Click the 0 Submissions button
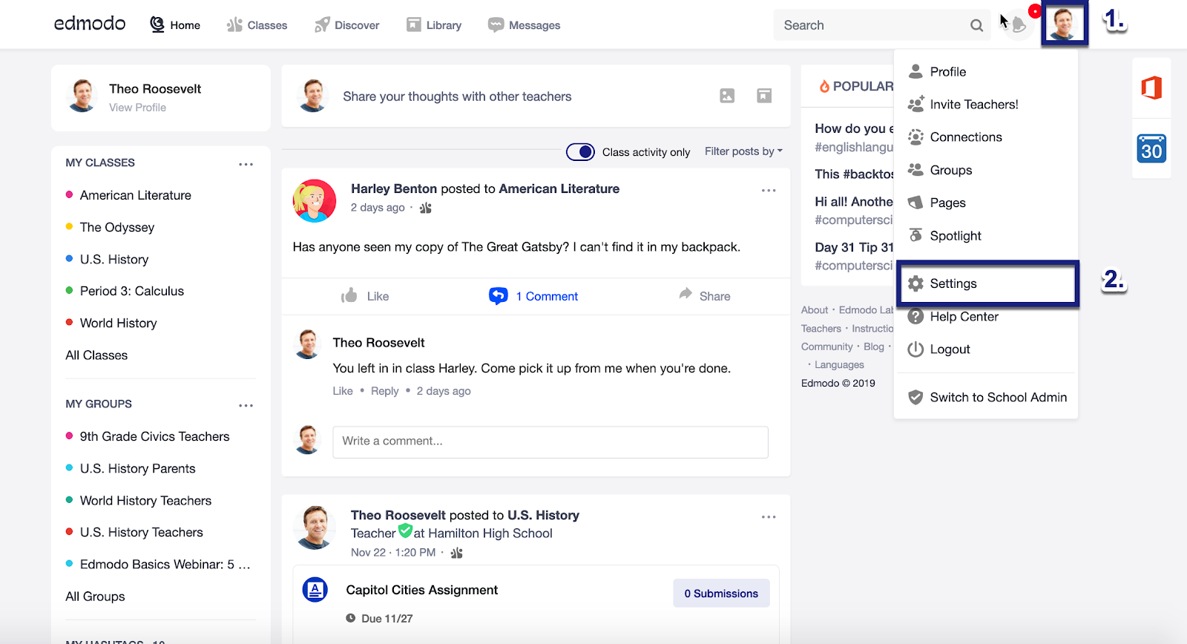Screen dimensions: 1187x644 click(x=721, y=594)
